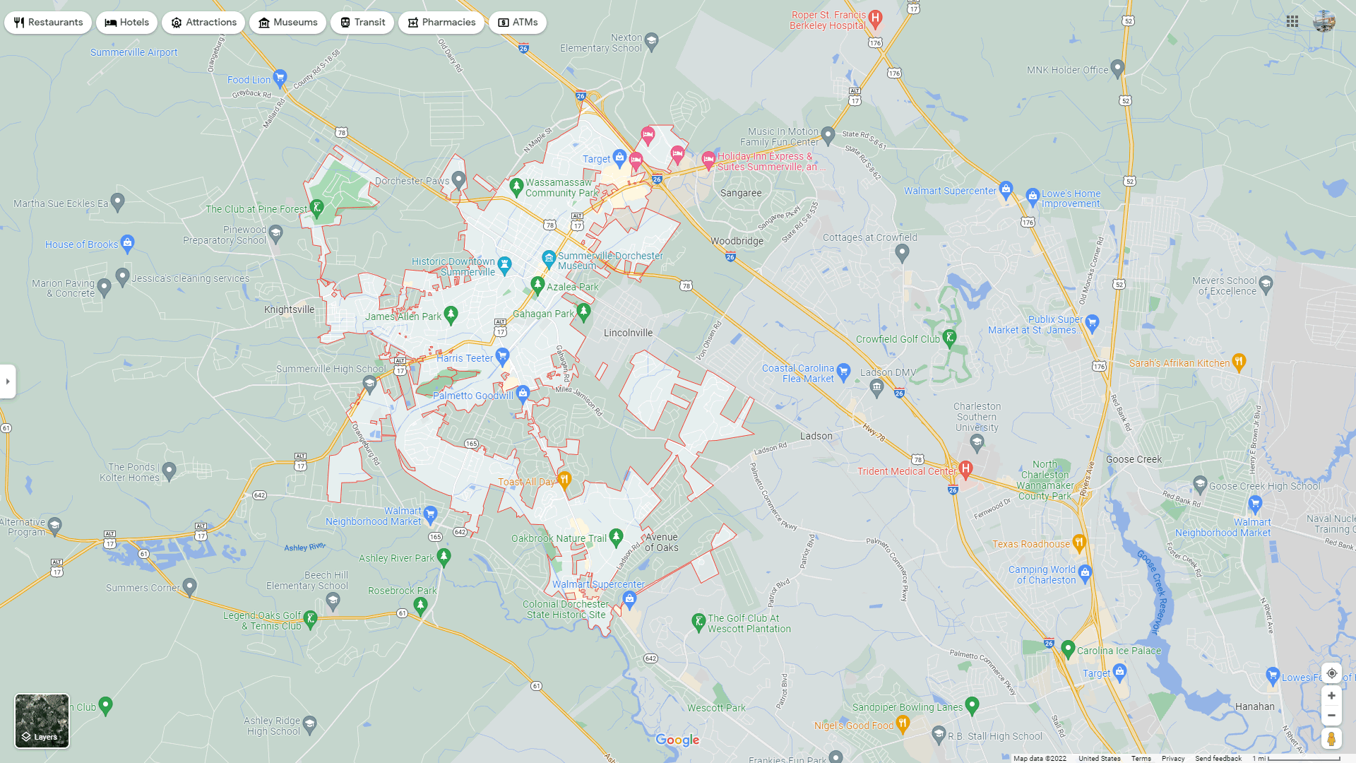Show Attractions on the map

[203, 23]
